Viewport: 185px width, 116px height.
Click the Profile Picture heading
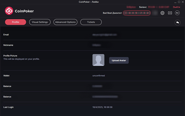10,56
